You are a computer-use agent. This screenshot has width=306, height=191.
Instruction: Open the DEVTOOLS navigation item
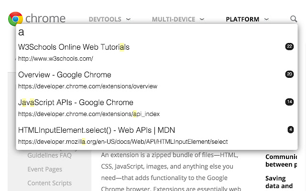(105, 19)
